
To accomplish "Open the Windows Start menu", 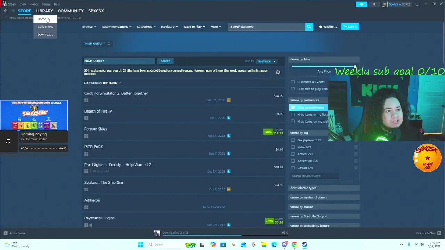I will coord(140,244).
